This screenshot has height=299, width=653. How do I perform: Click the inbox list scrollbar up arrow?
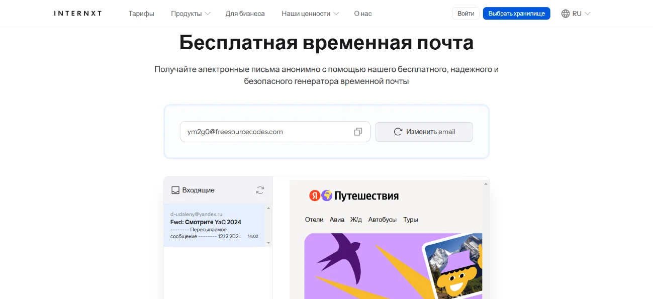pyautogui.click(x=268, y=208)
